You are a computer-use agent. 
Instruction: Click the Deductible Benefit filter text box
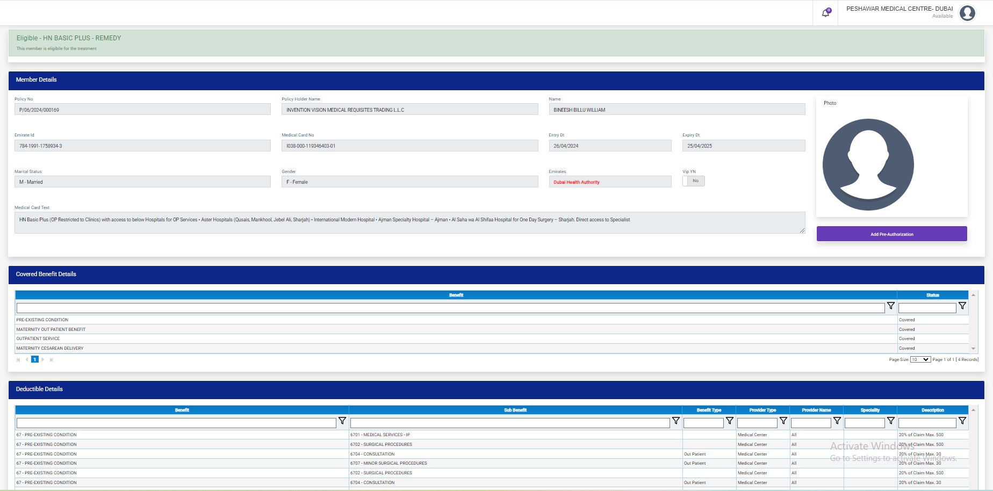click(x=176, y=423)
